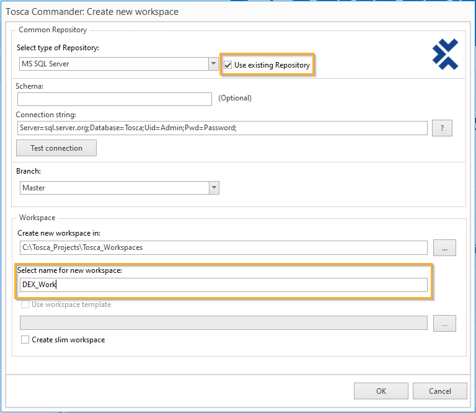The image size is (476, 413).
Task: Browse for the workspace folder location
Action: click(x=444, y=247)
